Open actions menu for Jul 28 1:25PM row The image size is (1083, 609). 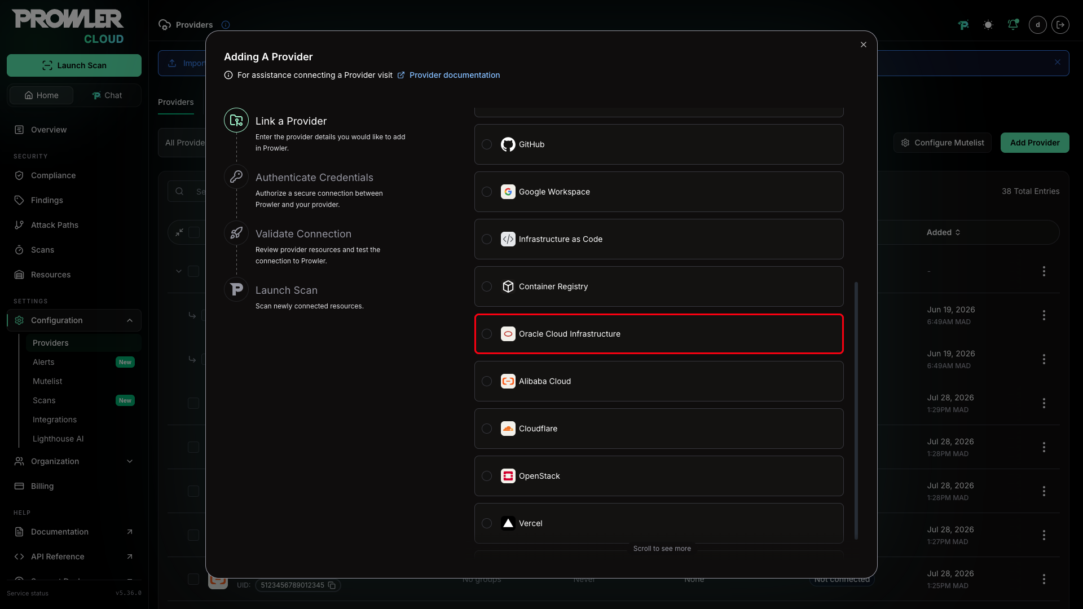[x=1044, y=579]
